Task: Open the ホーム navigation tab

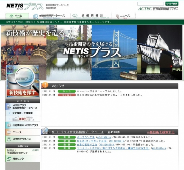Action: coord(18,16)
